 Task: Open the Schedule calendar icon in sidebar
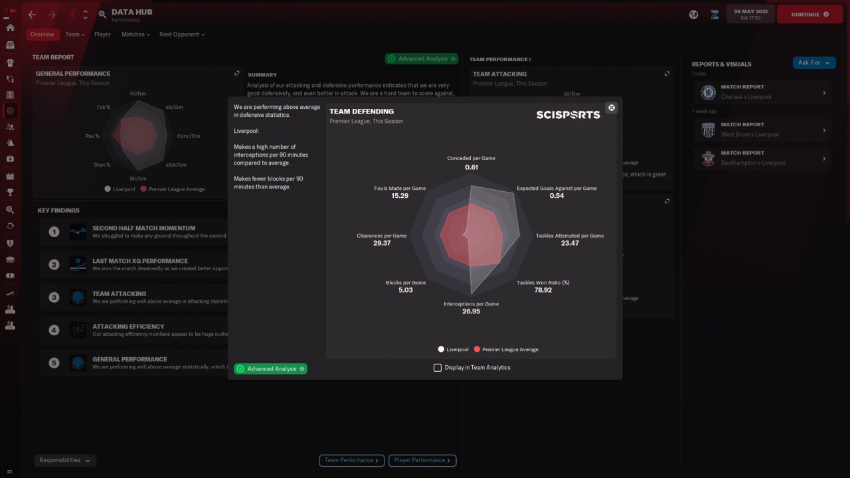(10, 177)
